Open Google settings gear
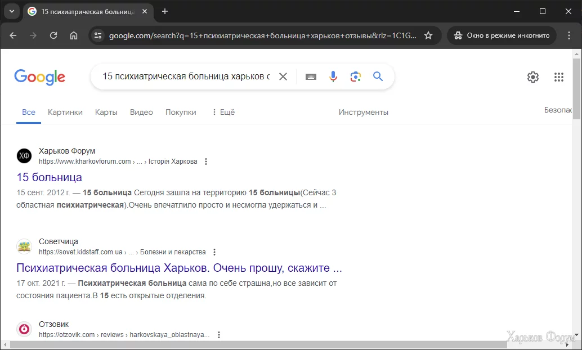Image resolution: width=582 pixels, height=350 pixels. pos(532,77)
